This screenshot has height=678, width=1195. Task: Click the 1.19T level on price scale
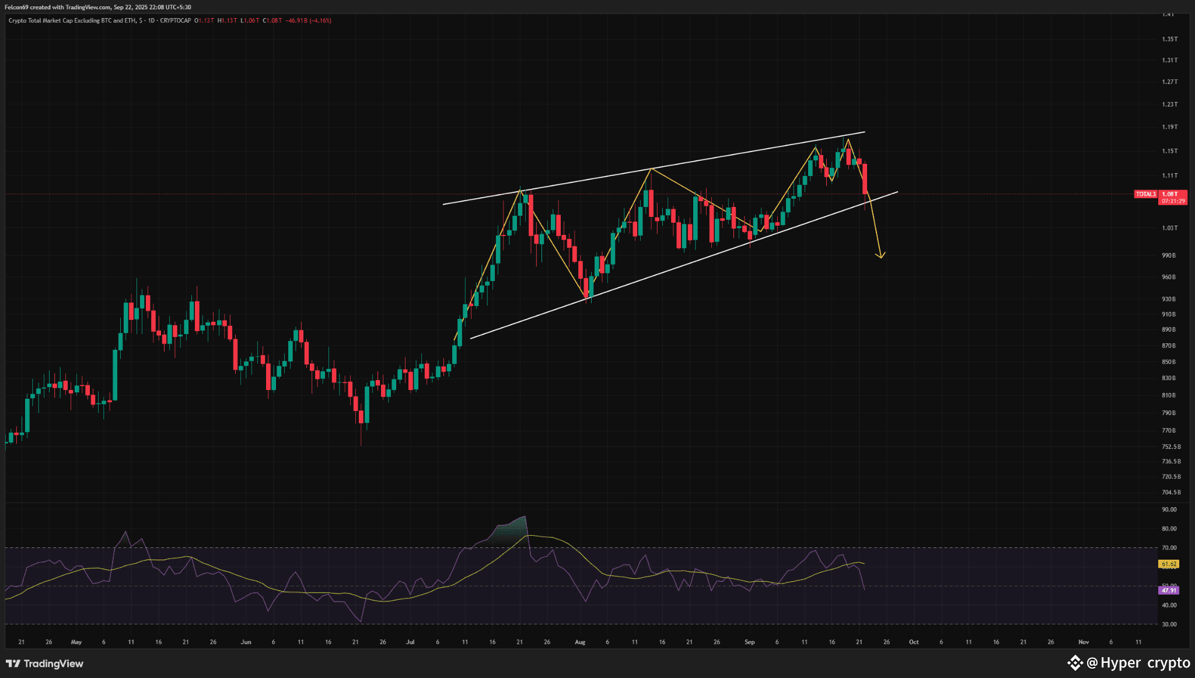point(1169,127)
